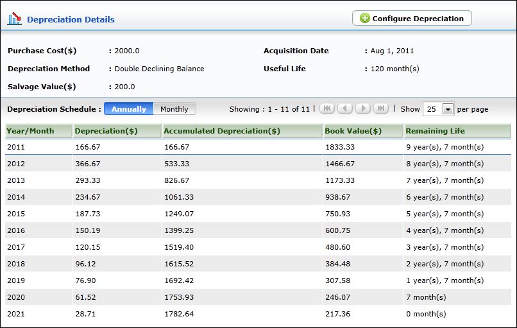Click the Configure Depreciation button
The image size is (517, 328).
(412, 19)
